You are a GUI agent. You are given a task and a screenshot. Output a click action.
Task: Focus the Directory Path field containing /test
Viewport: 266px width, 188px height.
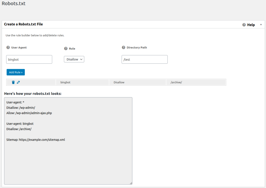[144, 59]
